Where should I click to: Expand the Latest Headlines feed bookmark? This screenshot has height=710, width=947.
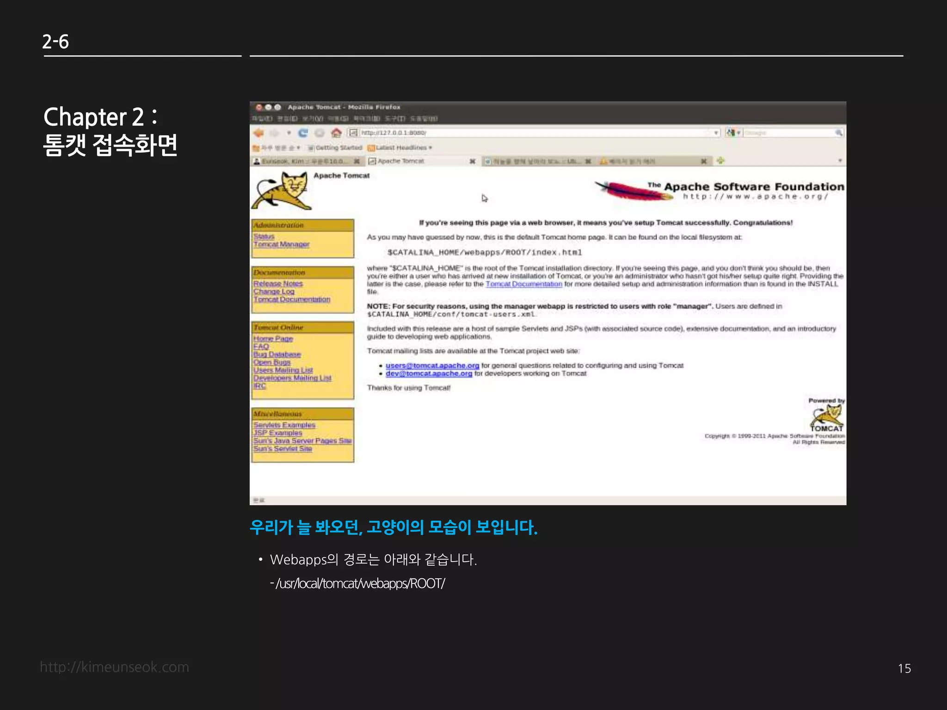[400, 147]
